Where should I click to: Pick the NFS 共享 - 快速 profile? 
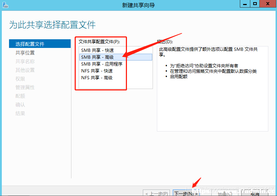point(116,71)
